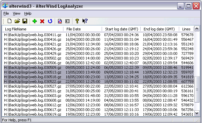202x123 pixels.
Task: Select row web.log.030502.gz
Action: pos(99,58)
